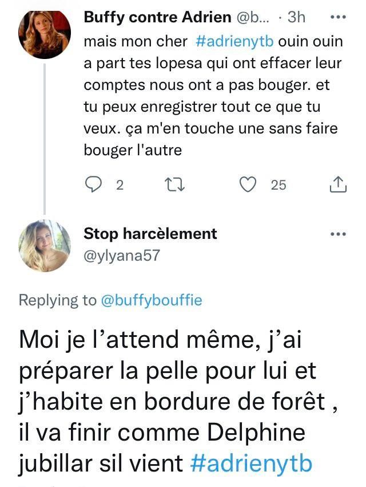Open more options for Buffy contre Adrien tweet
The image size is (366, 487).
[339, 17]
